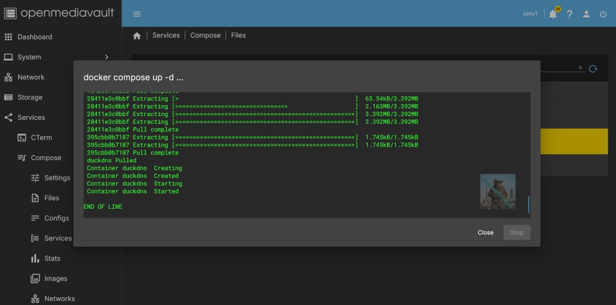Click '28411e3c0bbf Pull complete' line
This screenshot has width=616, height=305.
coord(133,129)
